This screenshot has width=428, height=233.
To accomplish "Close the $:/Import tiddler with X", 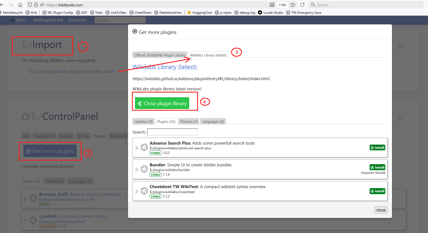I will point(400,46).
